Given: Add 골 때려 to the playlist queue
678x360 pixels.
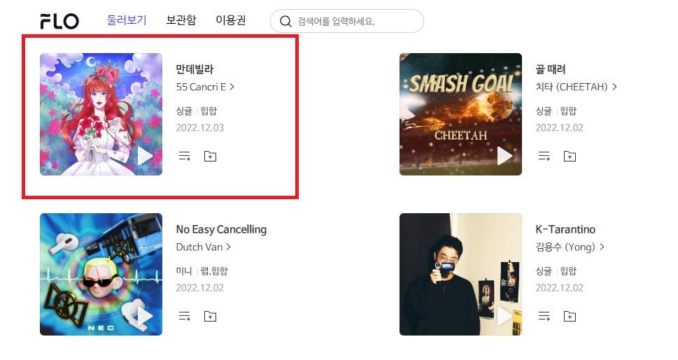Looking at the screenshot, I should 544,156.
